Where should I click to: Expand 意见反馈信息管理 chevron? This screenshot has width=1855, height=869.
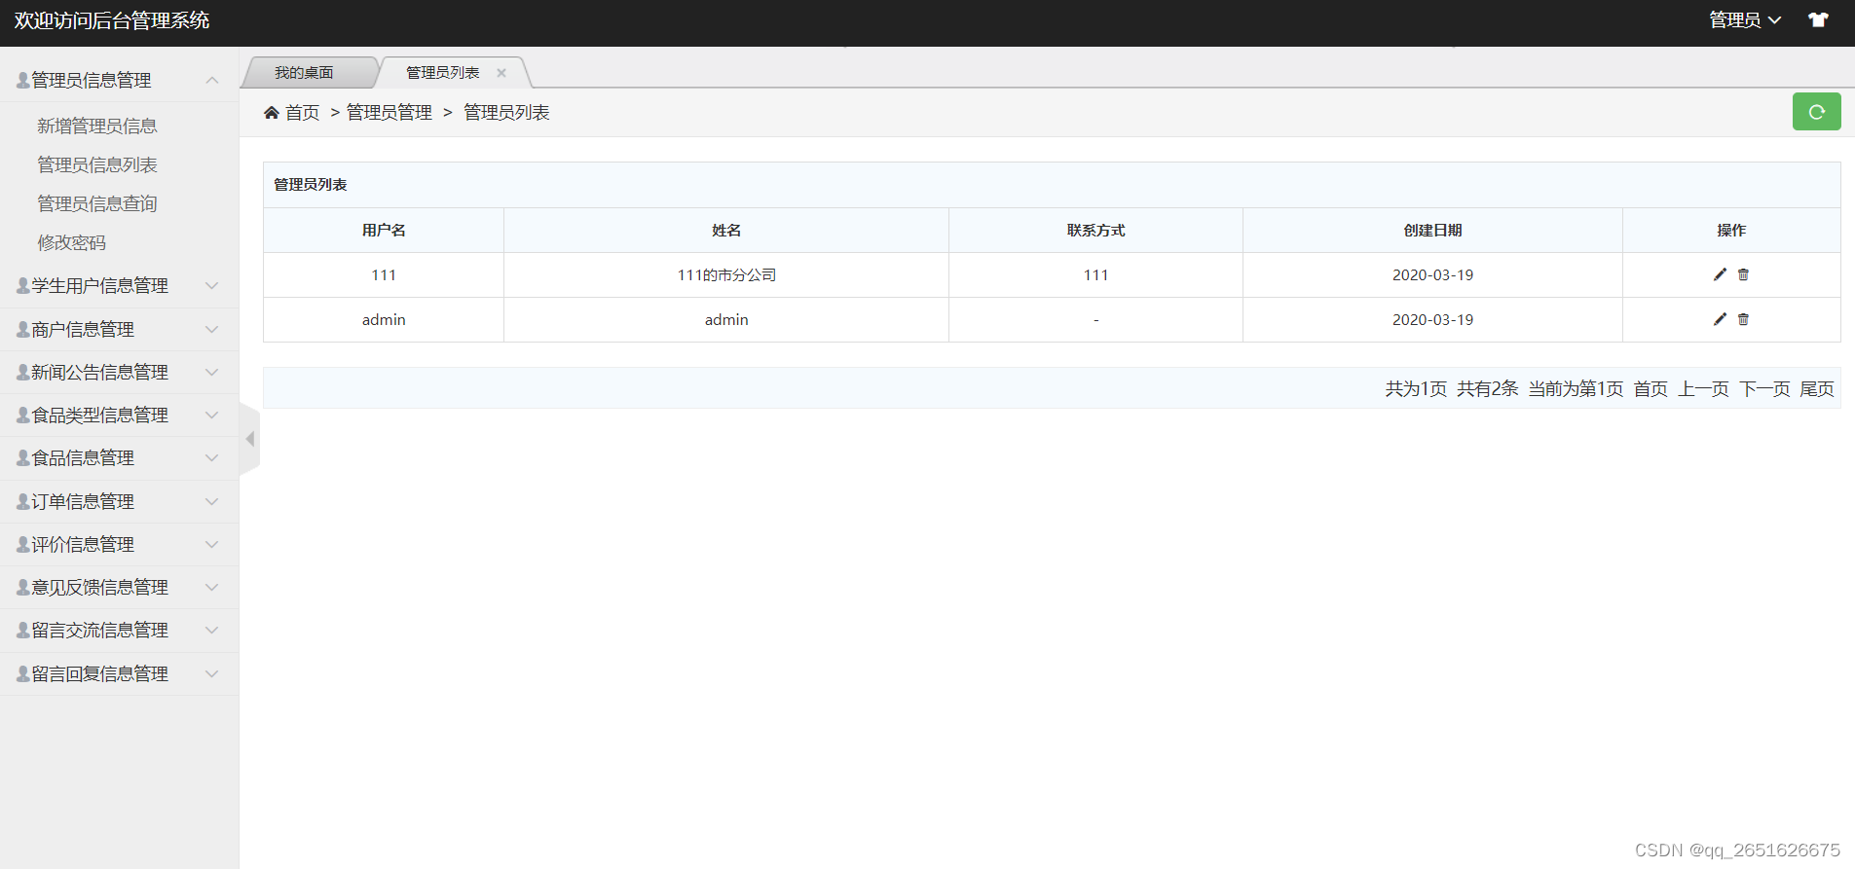click(211, 587)
